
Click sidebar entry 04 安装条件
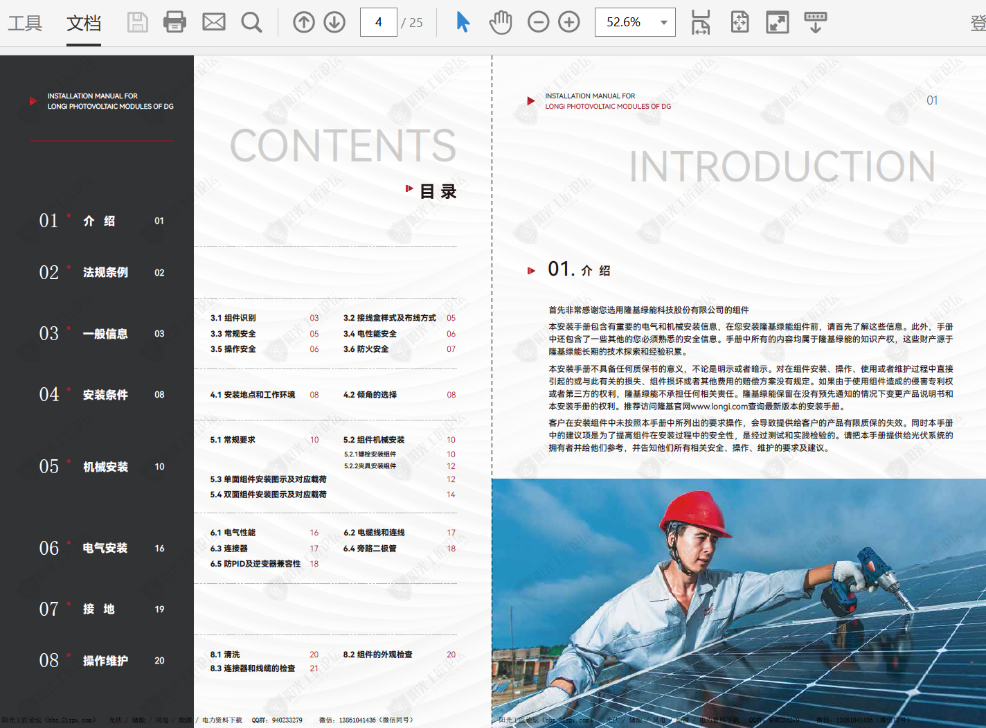102,394
